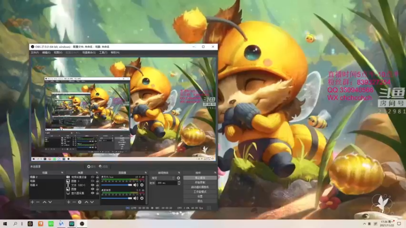Add a new scene with the plus icon

(x=32, y=202)
